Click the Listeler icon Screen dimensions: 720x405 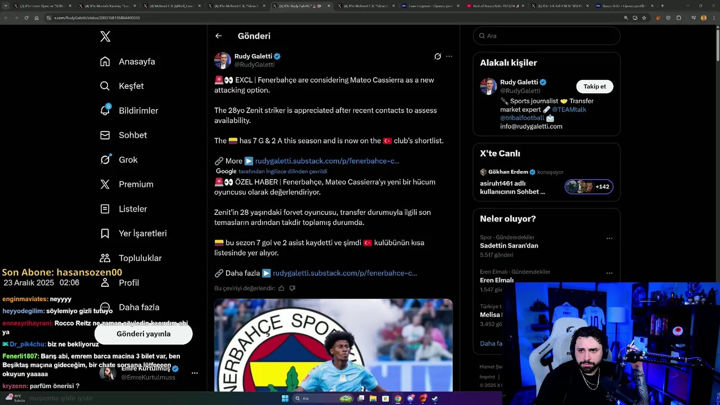click(x=105, y=209)
